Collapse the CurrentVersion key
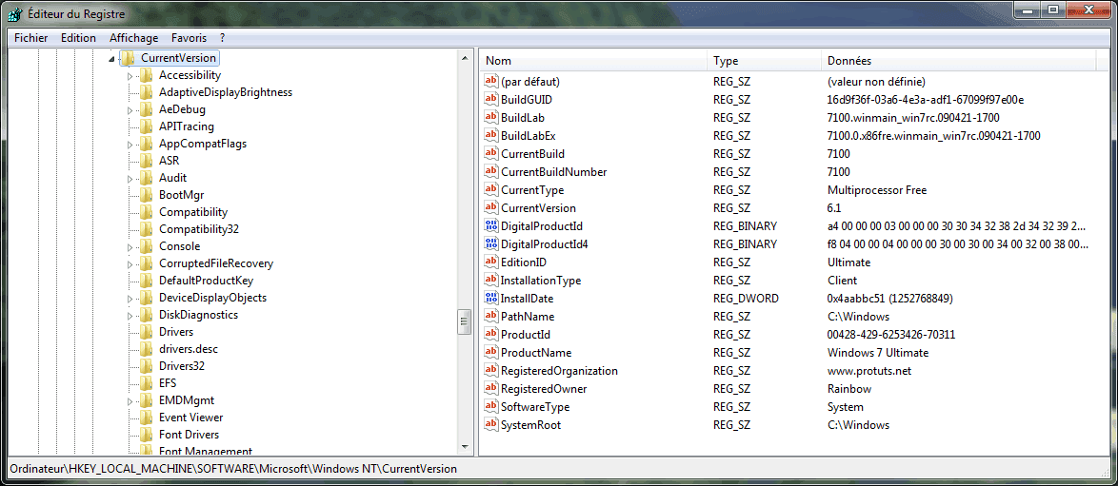The height and width of the screenshot is (486, 1118). (112, 58)
